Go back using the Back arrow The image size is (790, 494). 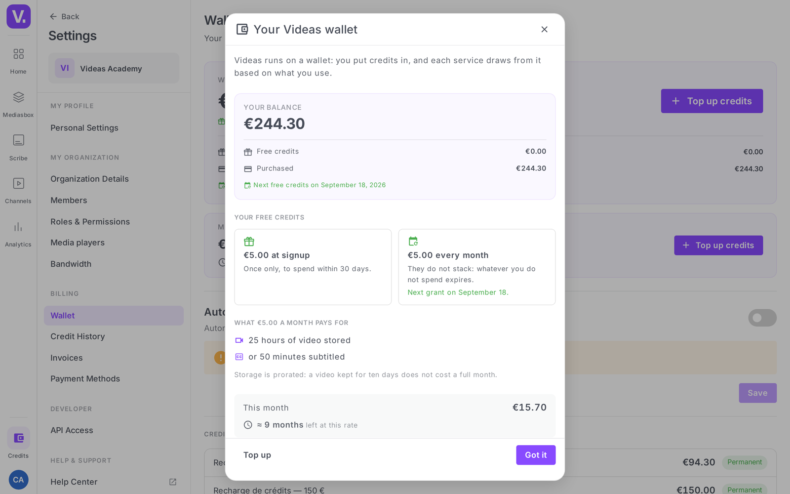(64, 16)
